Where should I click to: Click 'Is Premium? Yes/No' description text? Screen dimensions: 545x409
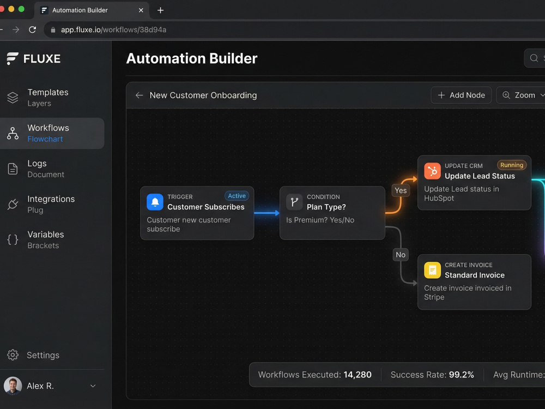tap(320, 220)
